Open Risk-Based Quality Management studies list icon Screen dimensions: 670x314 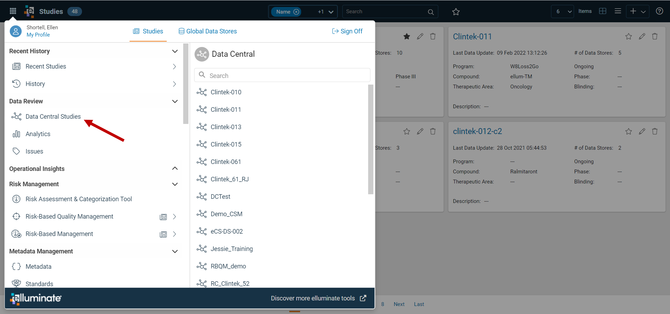coord(163,217)
